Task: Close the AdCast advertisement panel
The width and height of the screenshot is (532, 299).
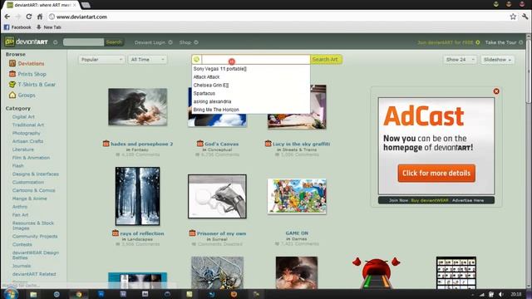Action: point(496,91)
